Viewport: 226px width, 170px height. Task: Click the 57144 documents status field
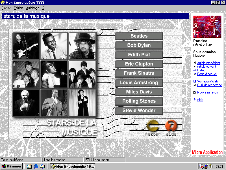105,160
